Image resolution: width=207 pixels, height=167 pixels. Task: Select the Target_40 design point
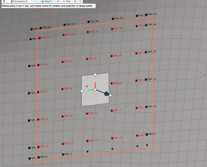[64, 35]
